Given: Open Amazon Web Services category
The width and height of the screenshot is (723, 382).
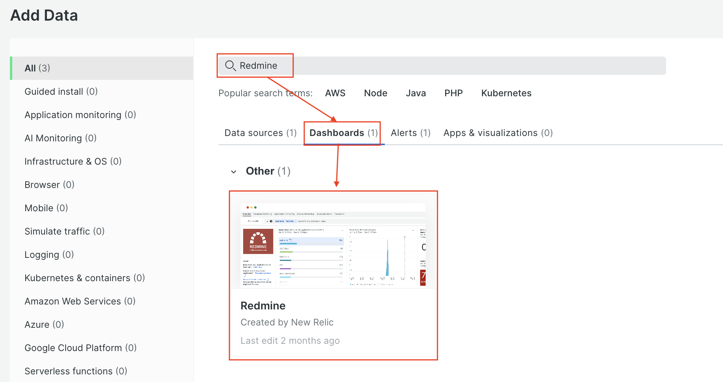Looking at the screenshot, I should (x=79, y=301).
